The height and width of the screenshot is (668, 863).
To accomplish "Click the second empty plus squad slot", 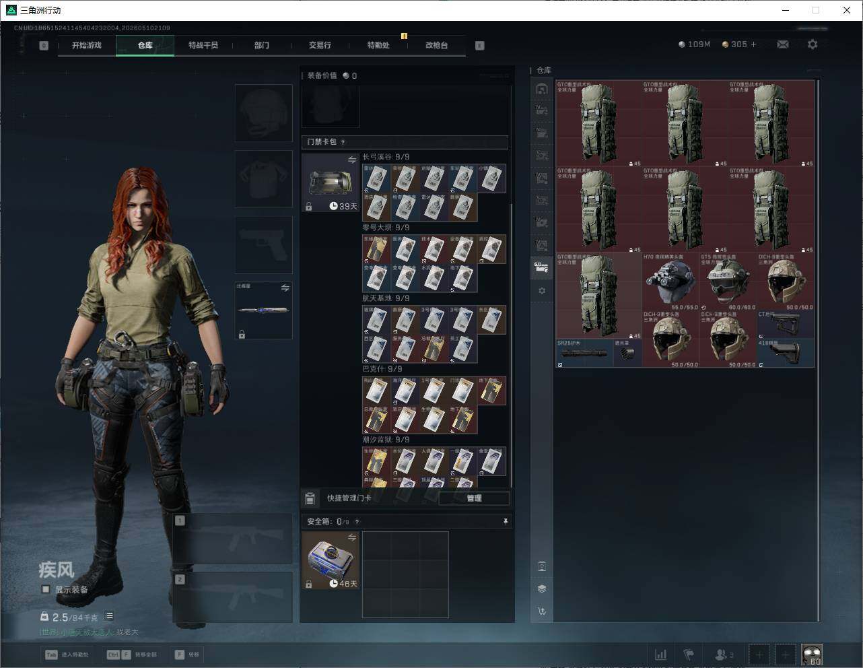I will pyautogui.click(x=785, y=655).
